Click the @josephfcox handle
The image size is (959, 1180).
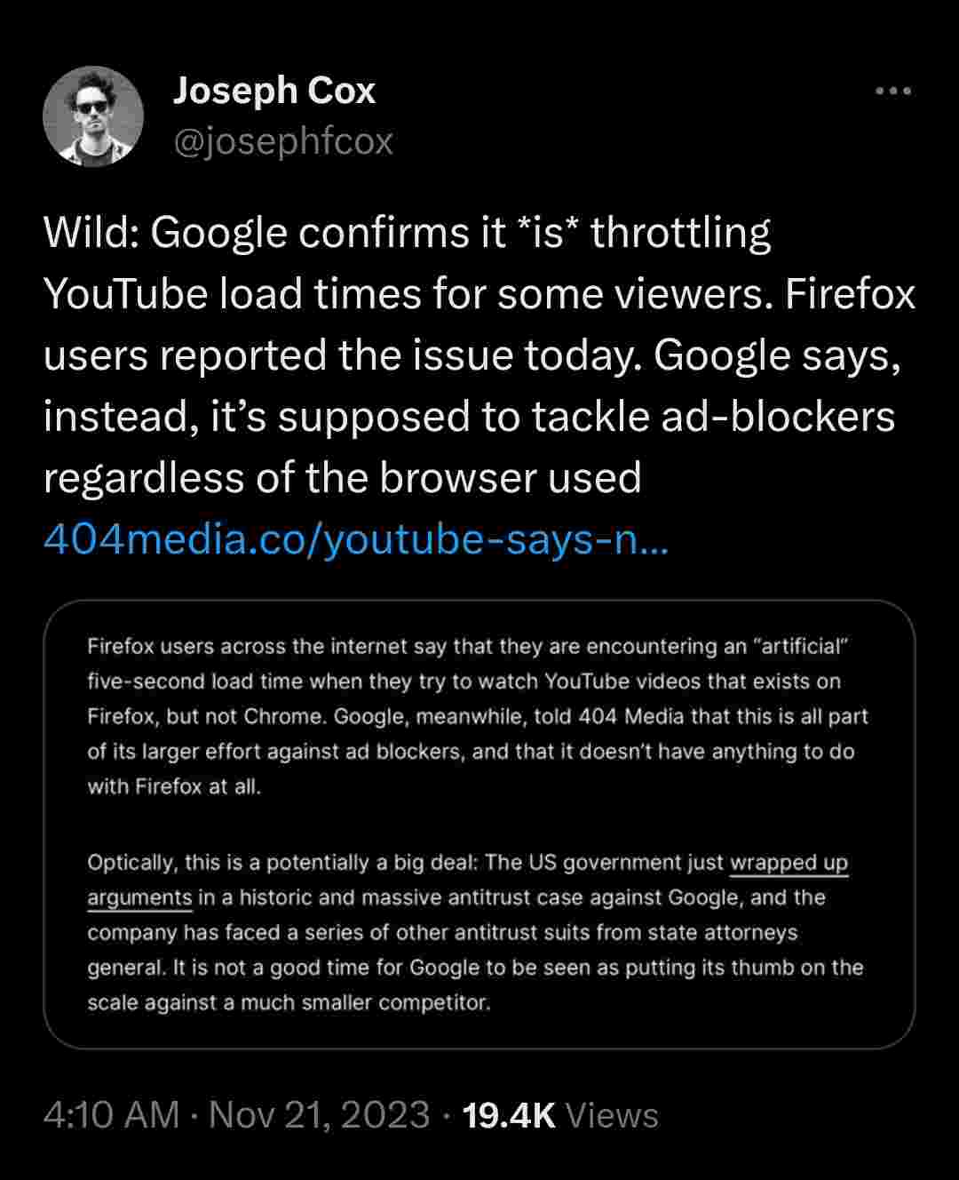pos(282,141)
